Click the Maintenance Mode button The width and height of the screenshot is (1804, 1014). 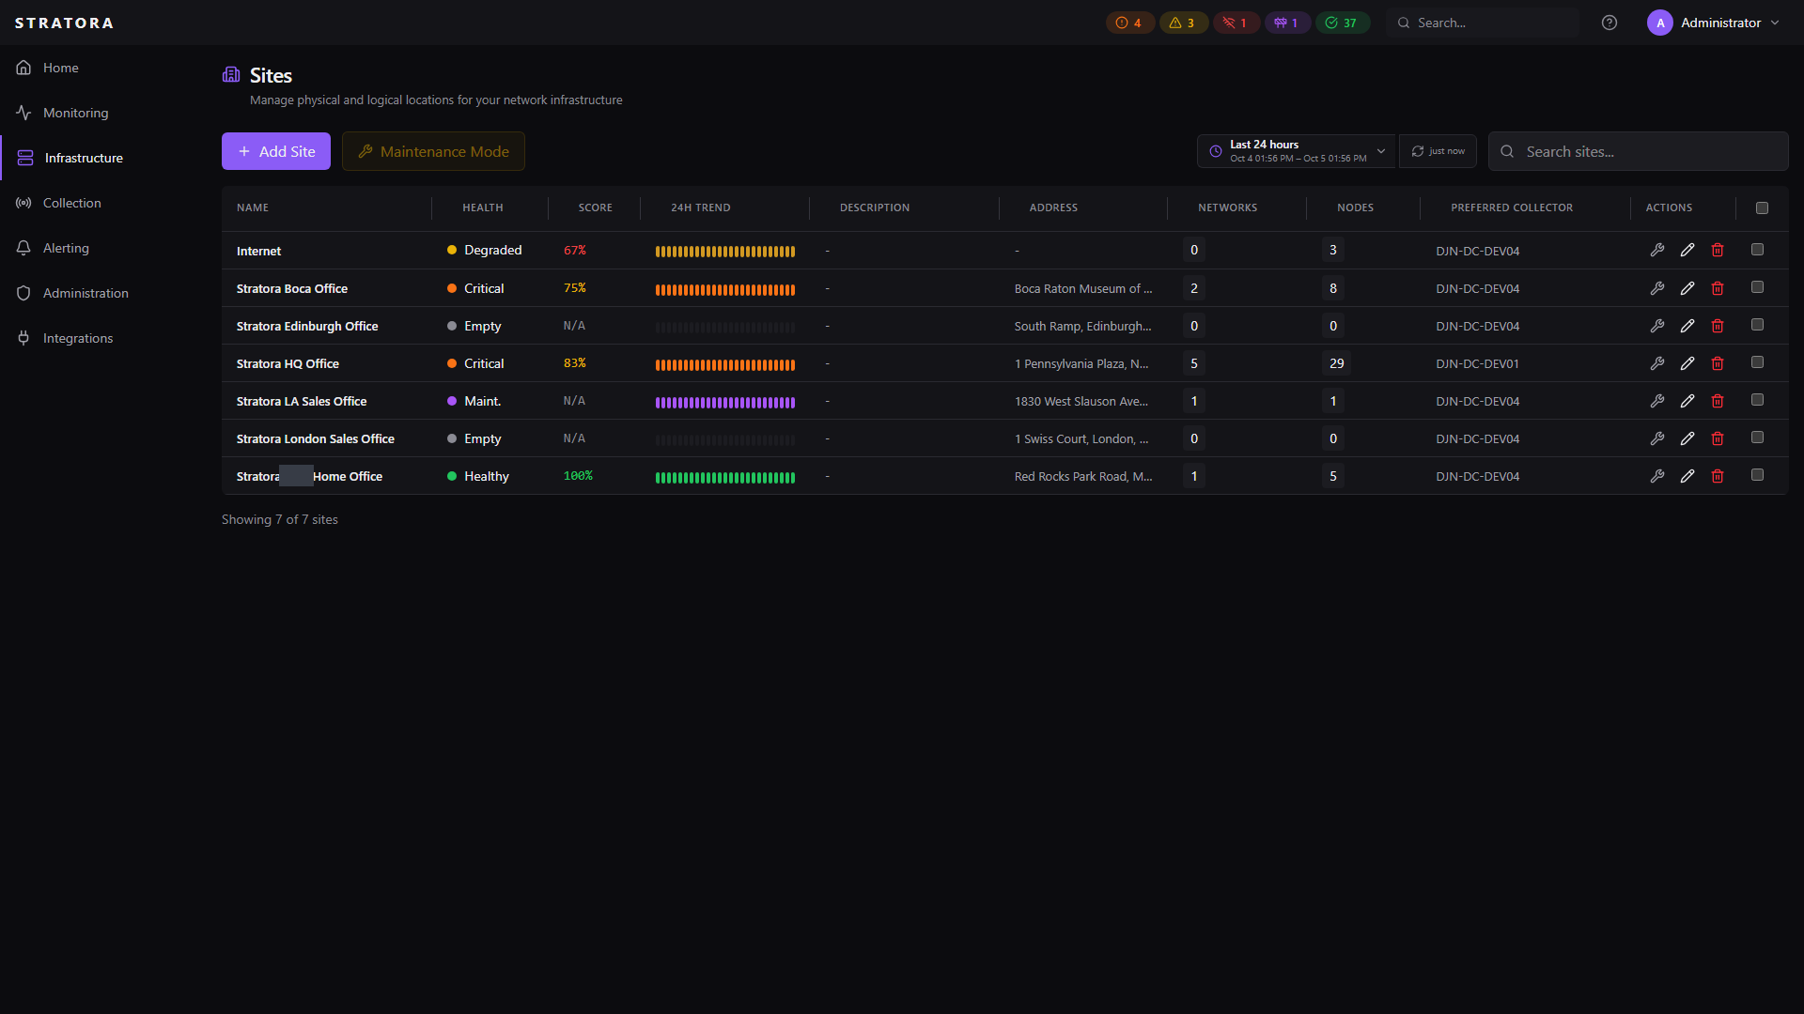tap(433, 151)
